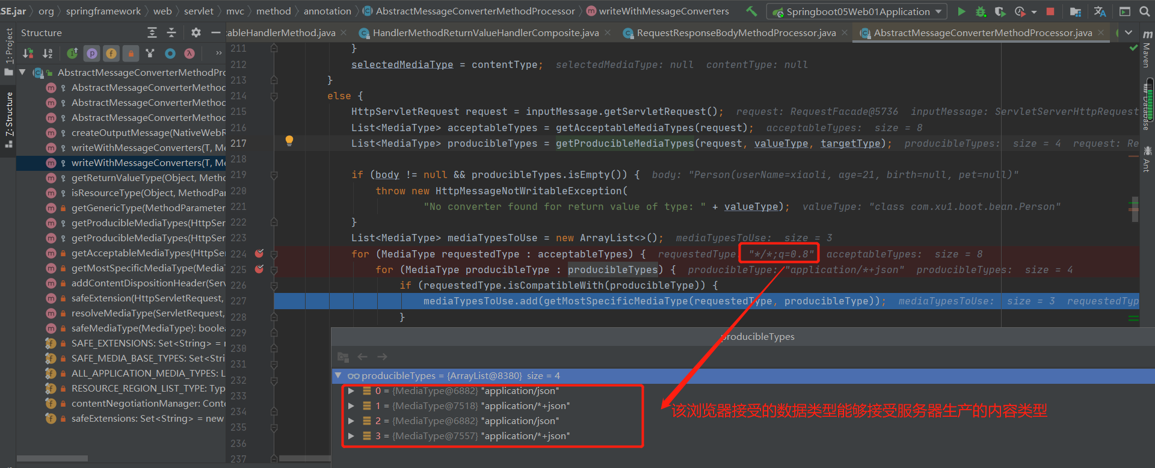
Task: Toggle Show Anonymous Classes blue circle
Action: (x=170, y=54)
